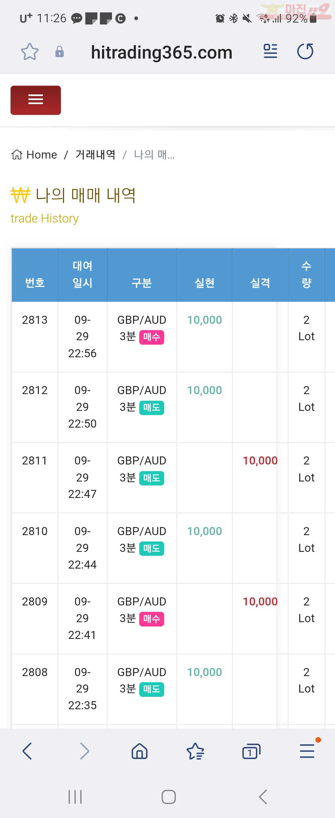
Task: Open bookmarks list star icon
Action: (x=195, y=751)
